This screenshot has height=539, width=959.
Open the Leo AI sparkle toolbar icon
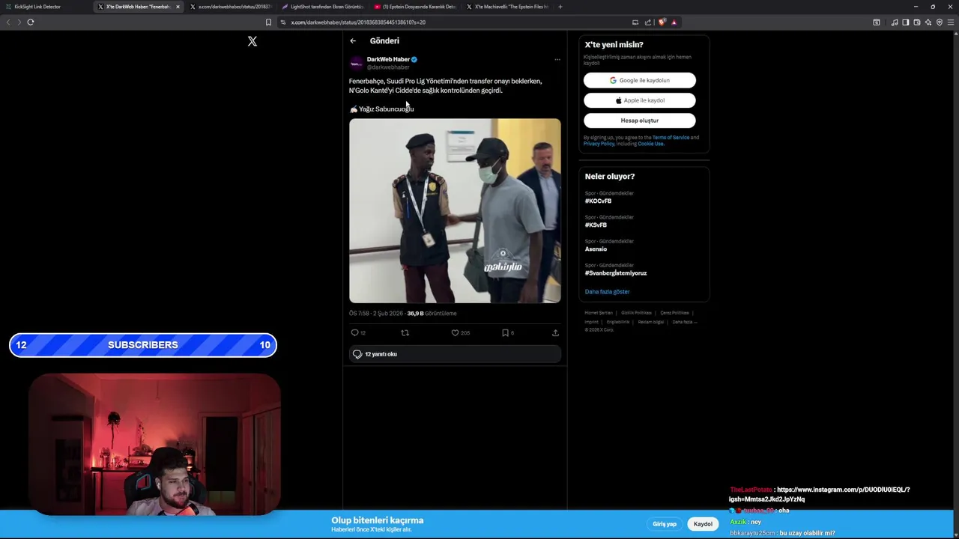(928, 22)
